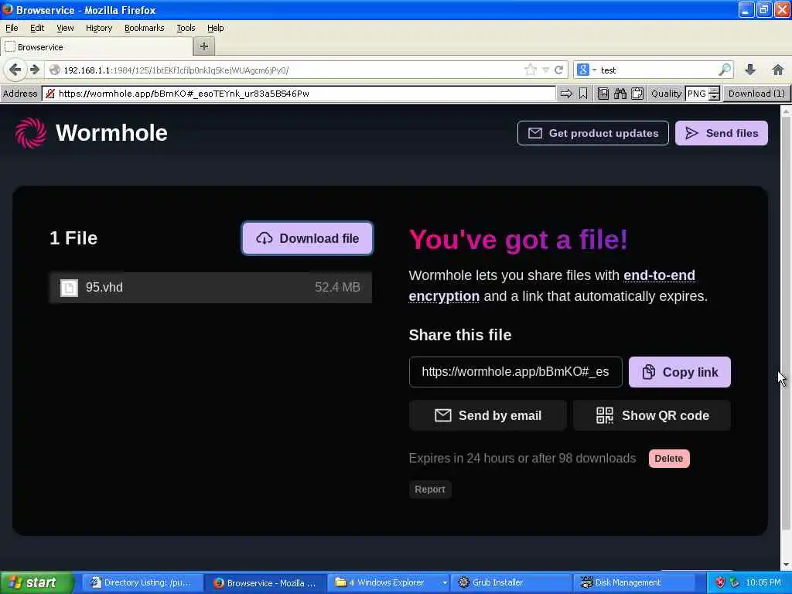Open the Bookmarks menu
The image size is (792, 594).
145,28
